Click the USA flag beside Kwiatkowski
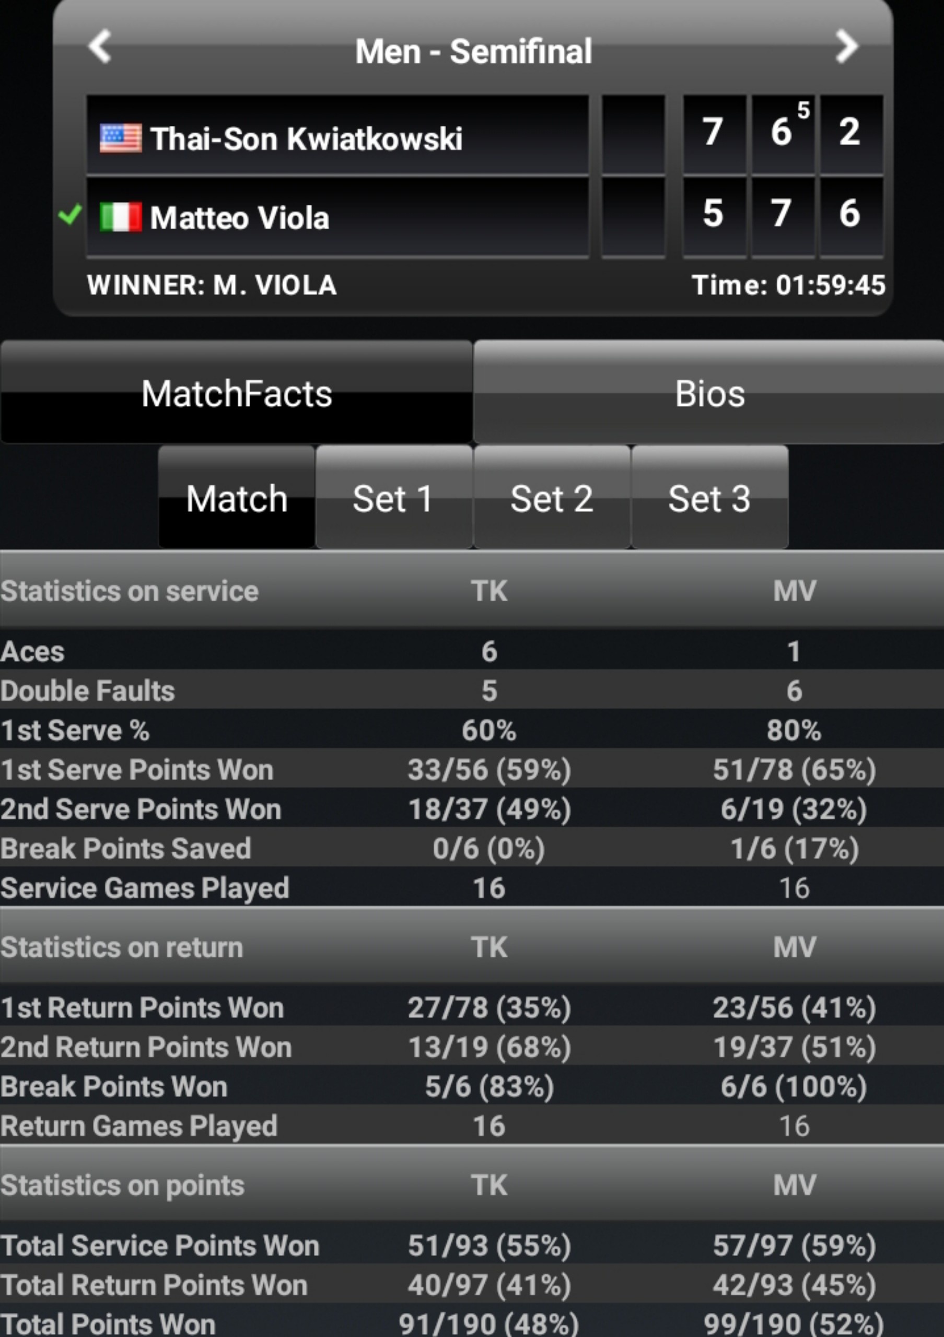Image resolution: width=944 pixels, height=1337 pixels. 121,138
